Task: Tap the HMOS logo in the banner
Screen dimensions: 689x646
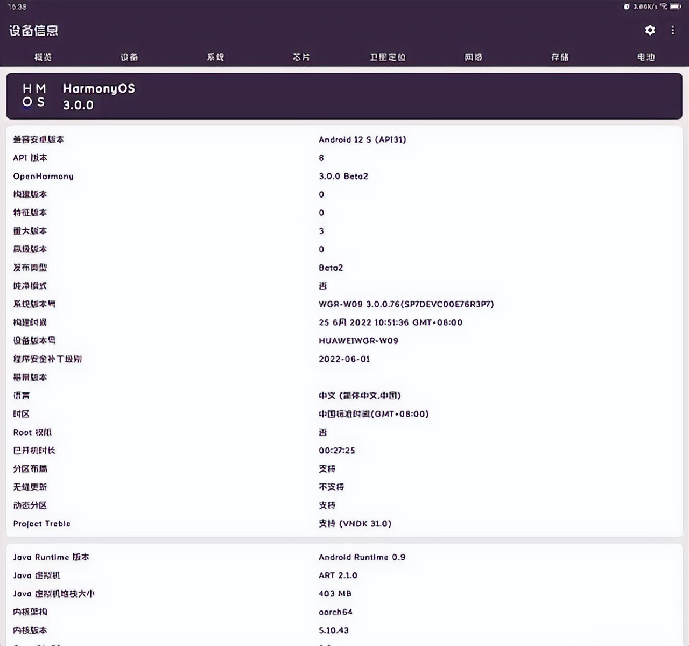Action: pyautogui.click(x=34, y=95)
